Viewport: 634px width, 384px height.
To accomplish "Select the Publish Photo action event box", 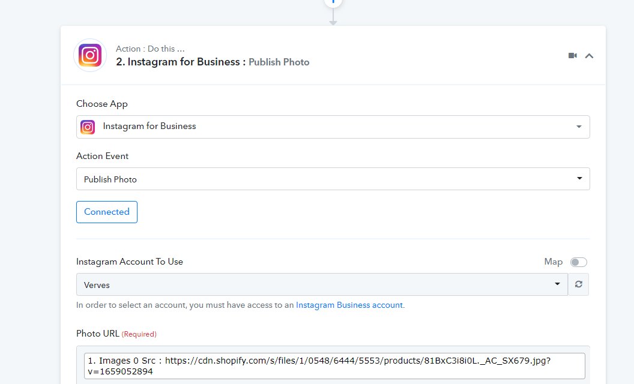I will pyautogui.click(x=333, y=179).
